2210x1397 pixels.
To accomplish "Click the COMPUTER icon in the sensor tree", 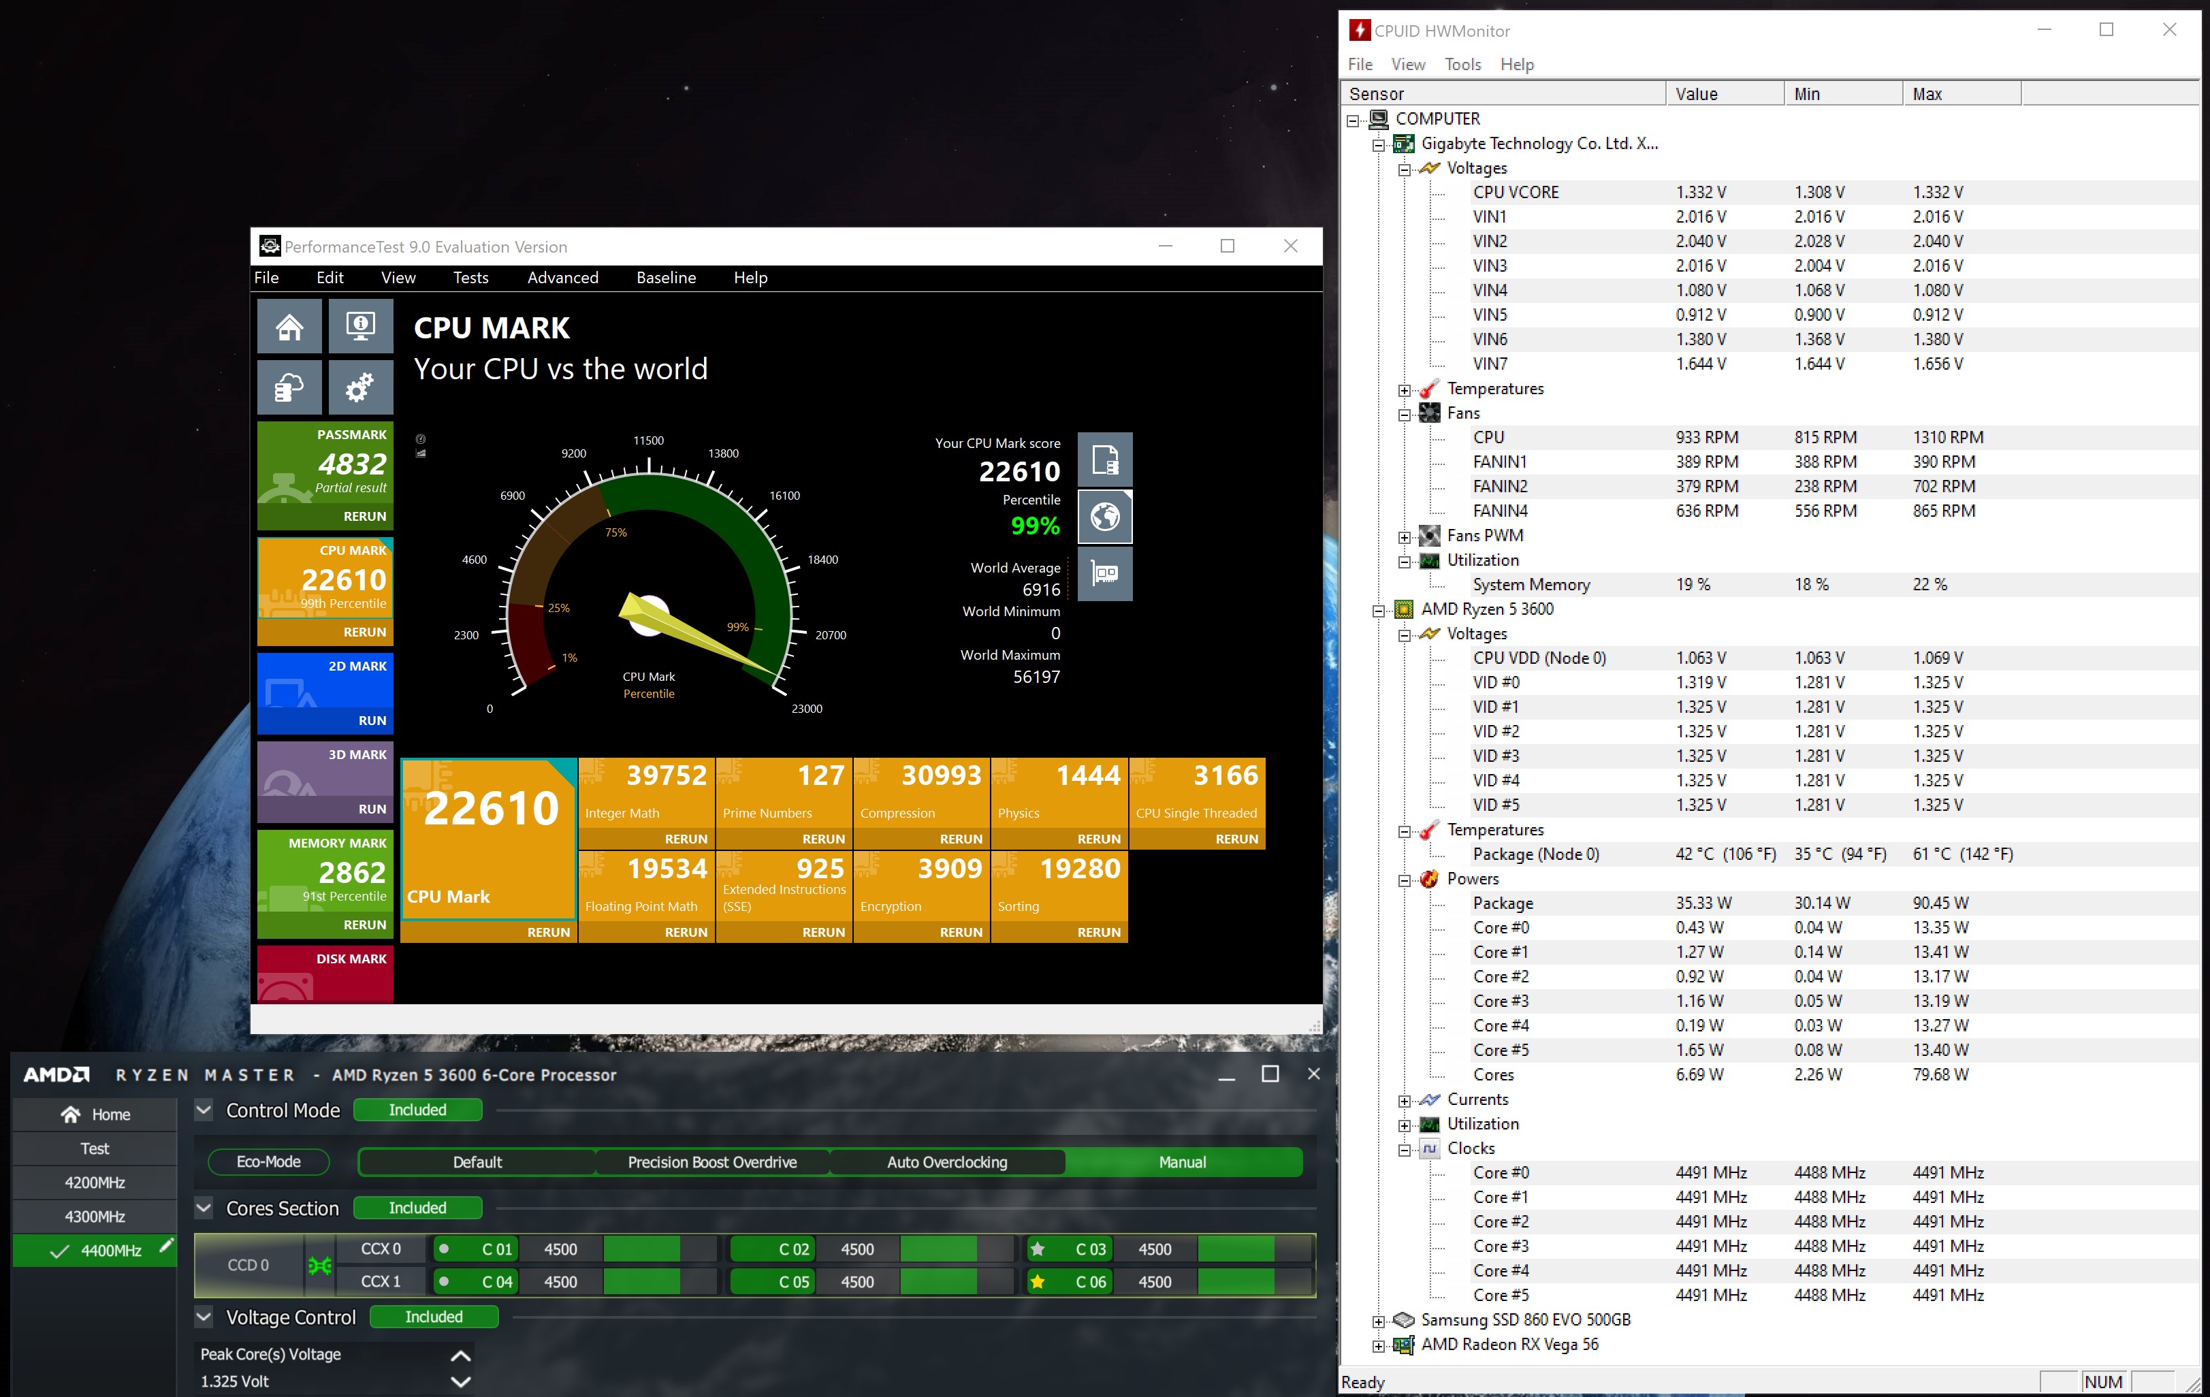I will [x=1379, y=118].
